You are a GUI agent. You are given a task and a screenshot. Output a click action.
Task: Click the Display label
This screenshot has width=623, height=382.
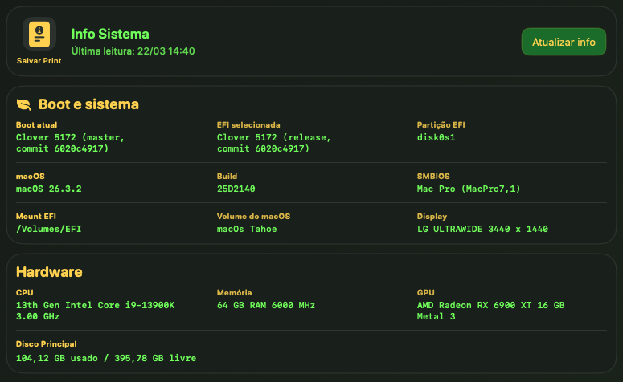pos(432,216)
